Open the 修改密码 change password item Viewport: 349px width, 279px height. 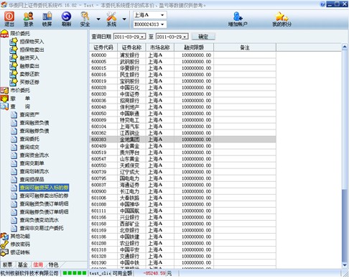coord(20,244)
